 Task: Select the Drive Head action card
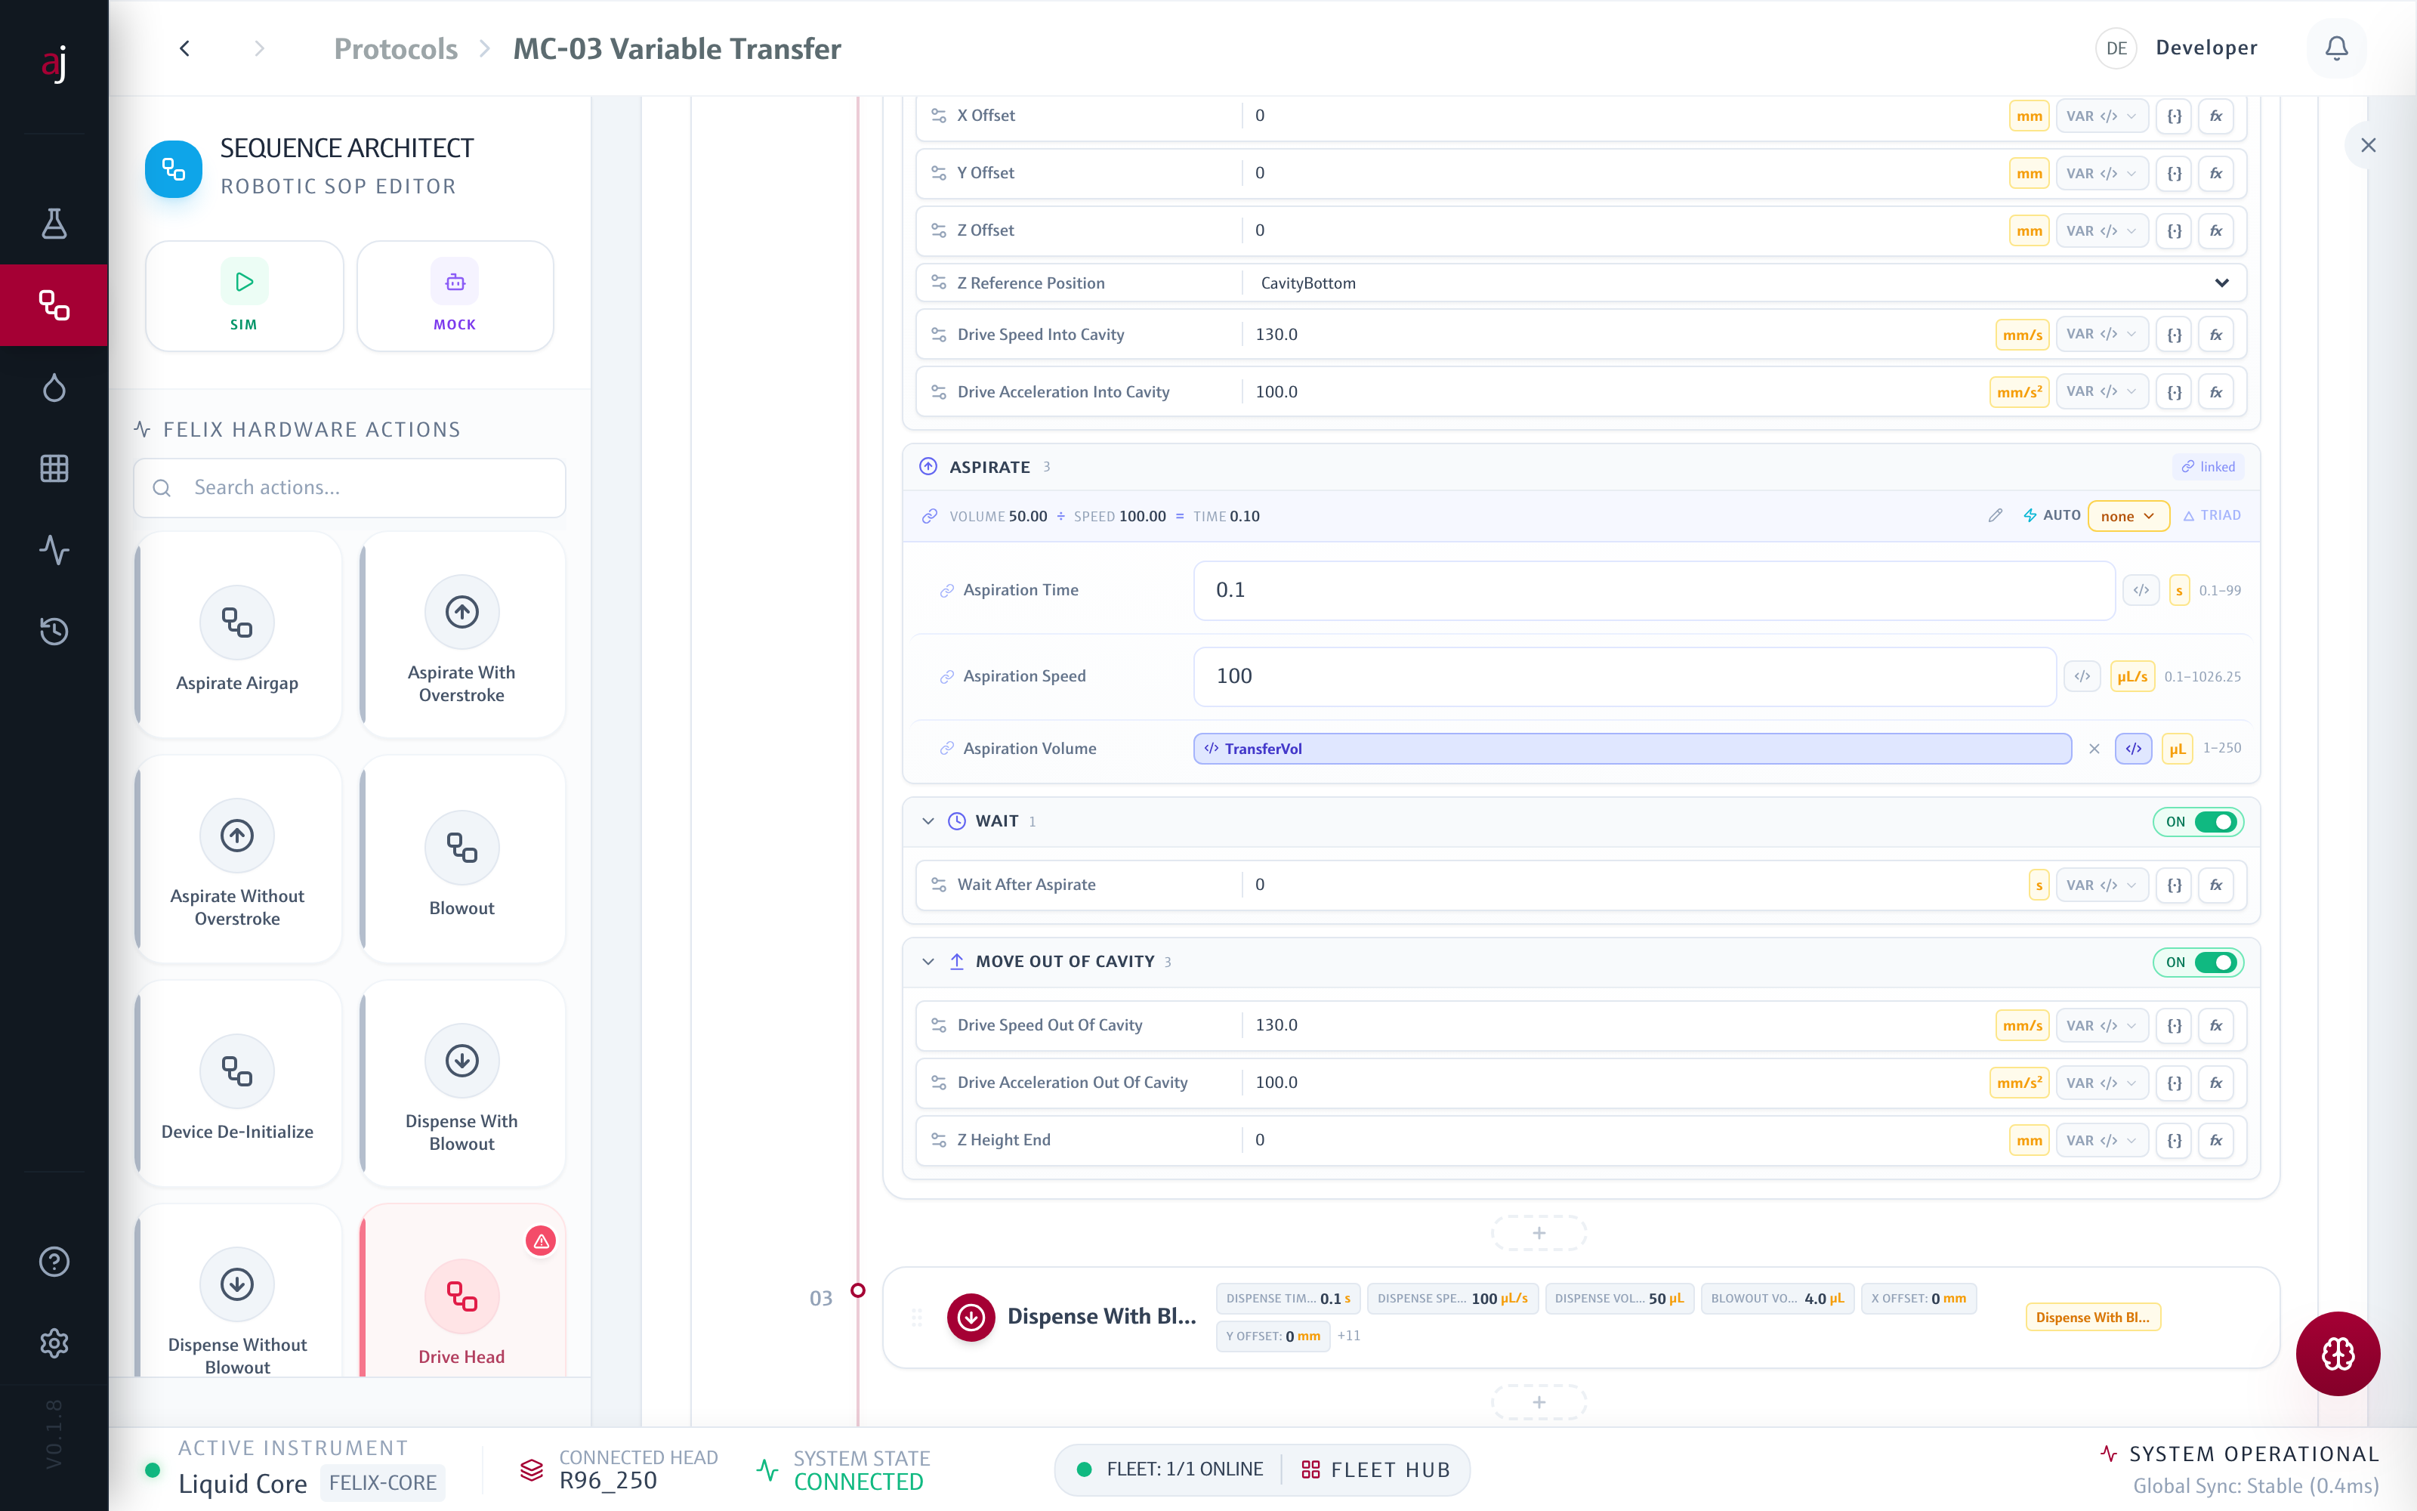(x=461, y=1291)
